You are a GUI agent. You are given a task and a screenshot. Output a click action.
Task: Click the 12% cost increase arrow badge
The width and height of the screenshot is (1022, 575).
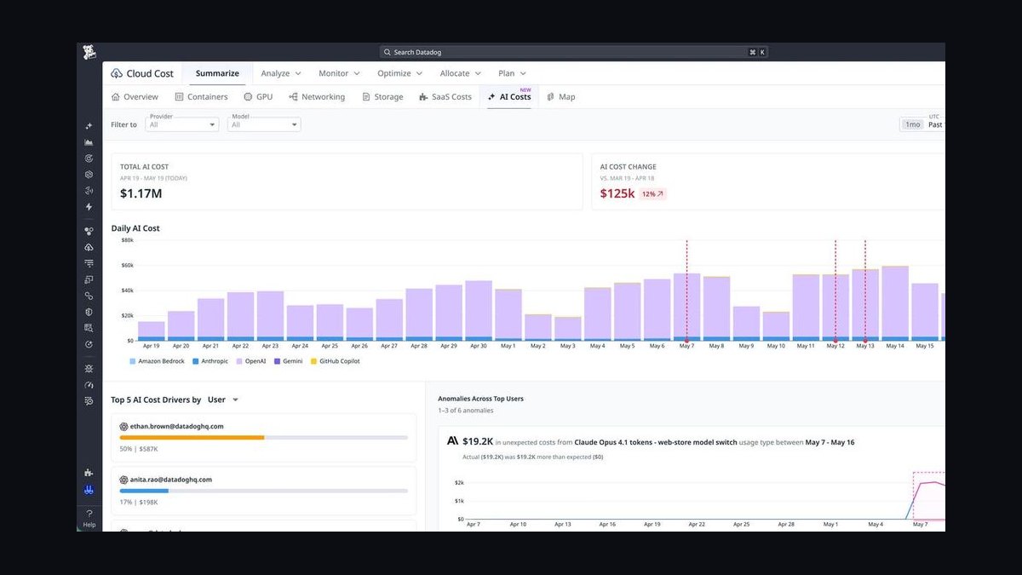(653, 194)
